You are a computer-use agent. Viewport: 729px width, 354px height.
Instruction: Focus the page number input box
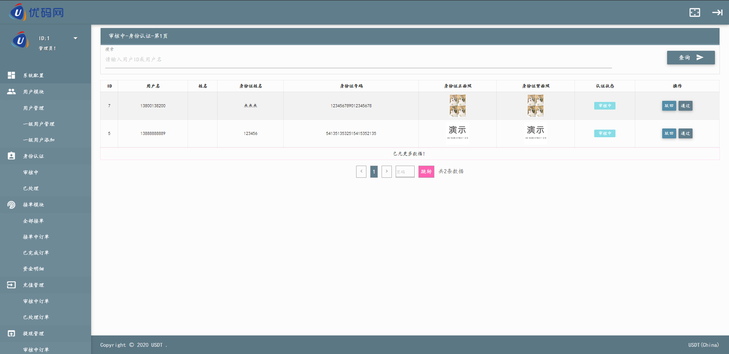405,171
